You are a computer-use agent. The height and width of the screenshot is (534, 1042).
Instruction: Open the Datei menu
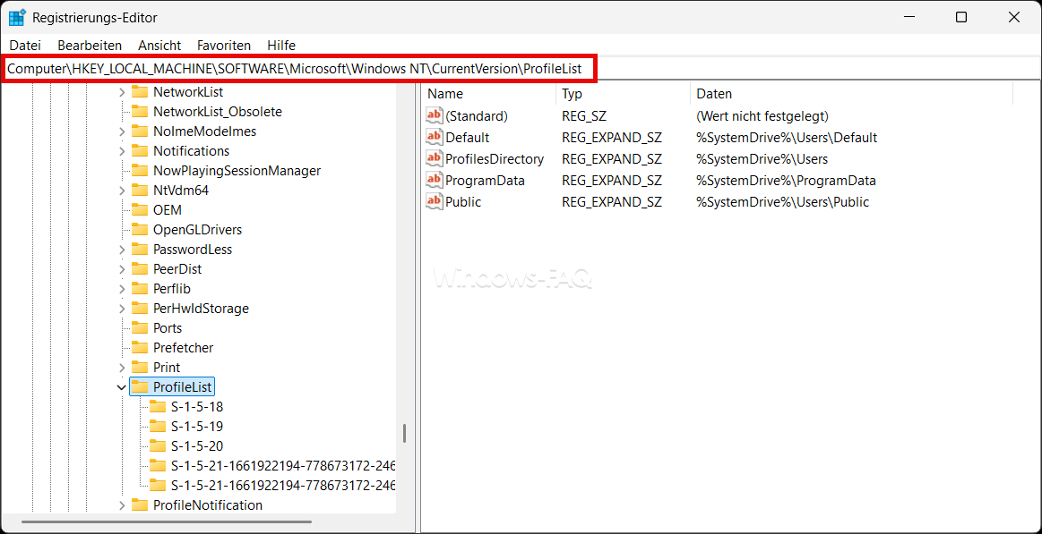(25, 45)
